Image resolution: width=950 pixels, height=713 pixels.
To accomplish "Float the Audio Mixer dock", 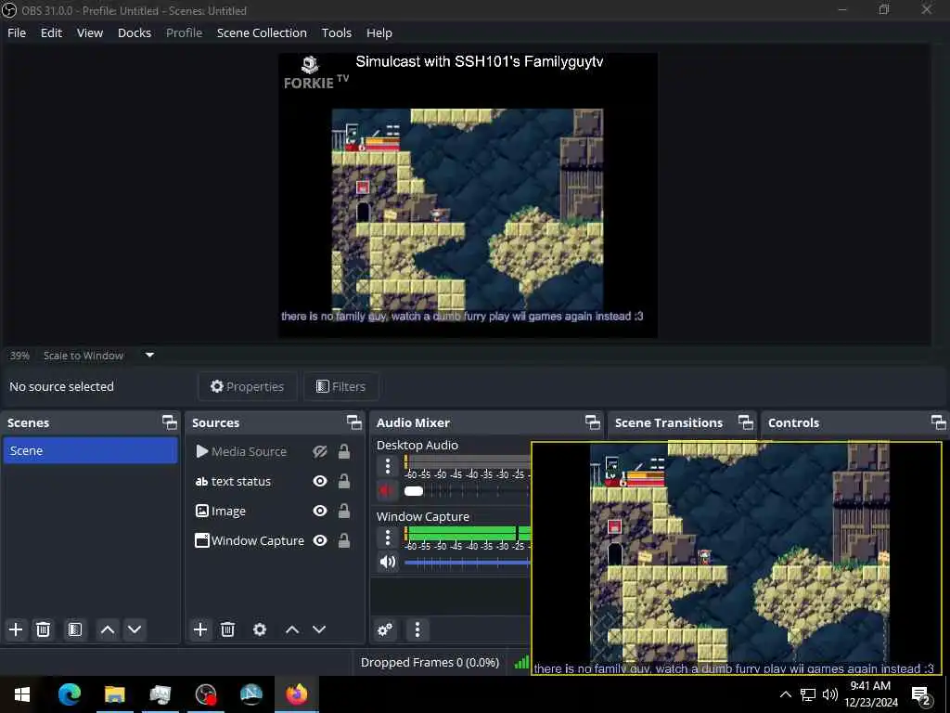I will (x=593, y=422).
